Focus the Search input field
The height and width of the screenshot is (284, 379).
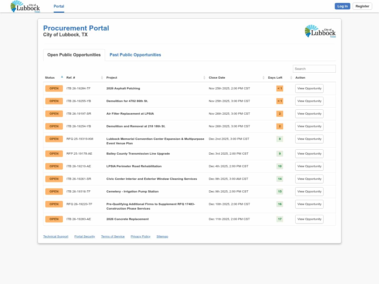click(x=314, y=69)
